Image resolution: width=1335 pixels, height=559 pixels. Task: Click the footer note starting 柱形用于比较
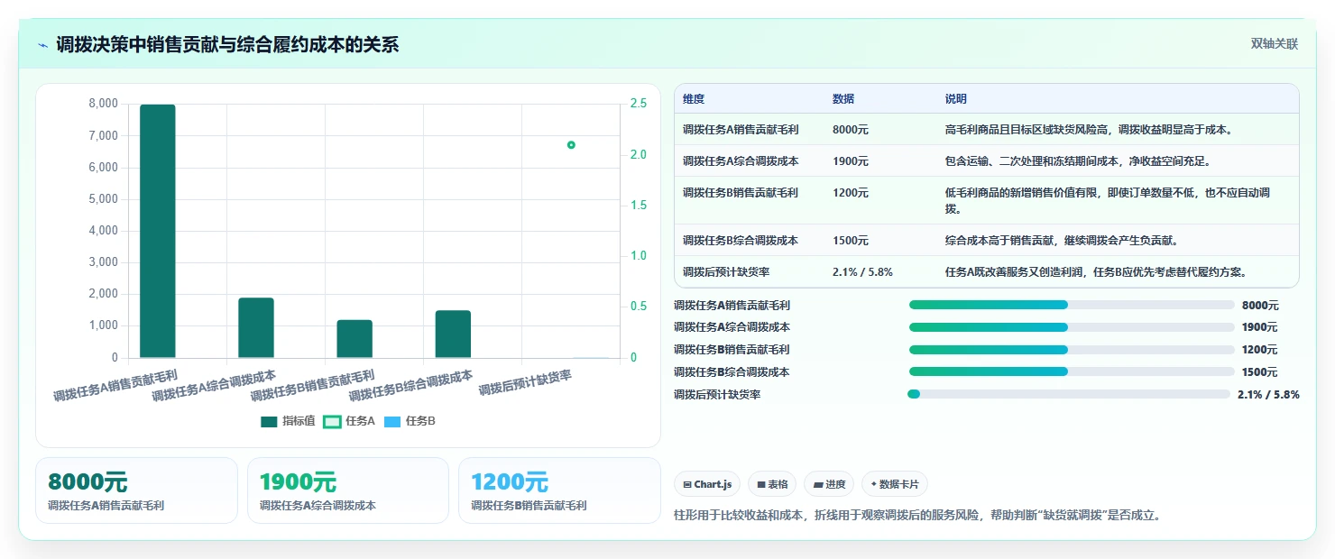click(x=919, y=516)
